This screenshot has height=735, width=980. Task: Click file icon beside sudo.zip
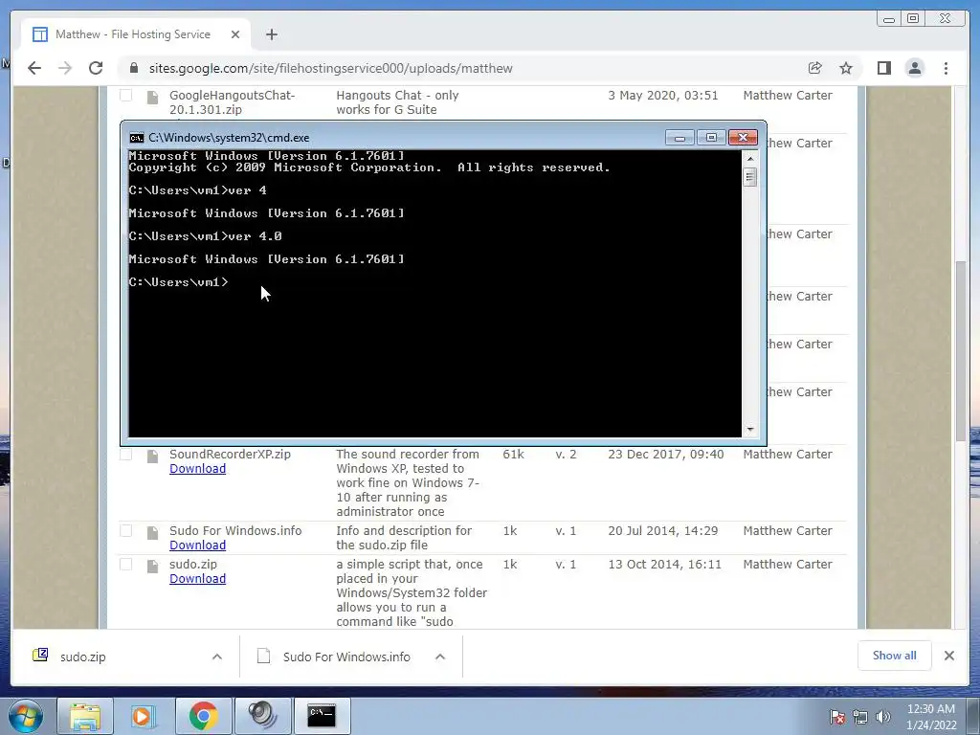point(152,567)
